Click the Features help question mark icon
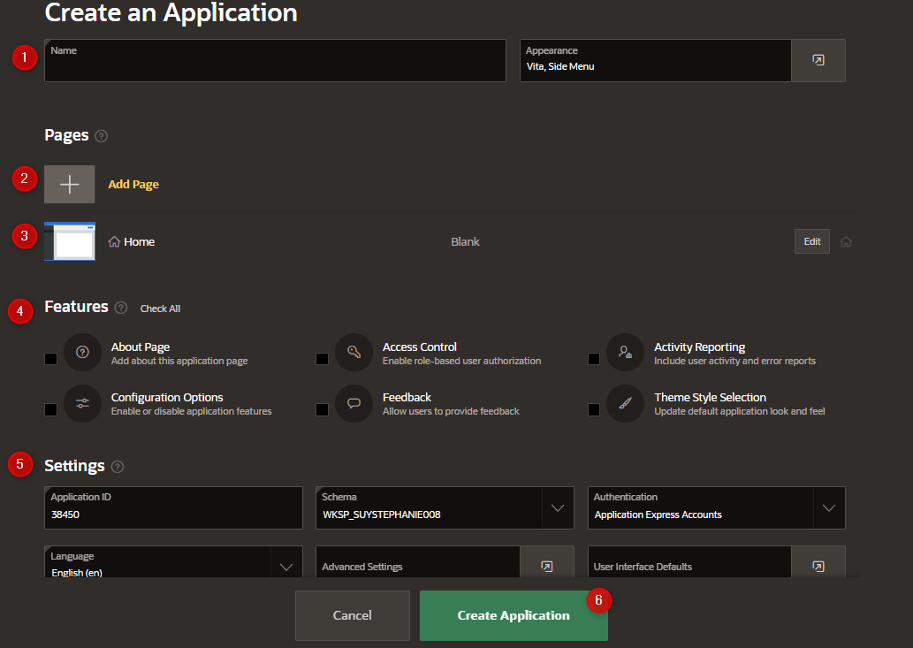 pos(121,308)
